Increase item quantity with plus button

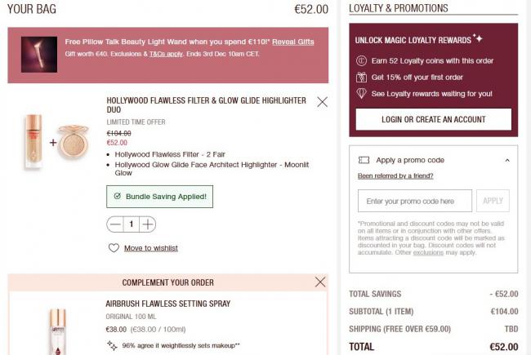(x=147, y=224)
